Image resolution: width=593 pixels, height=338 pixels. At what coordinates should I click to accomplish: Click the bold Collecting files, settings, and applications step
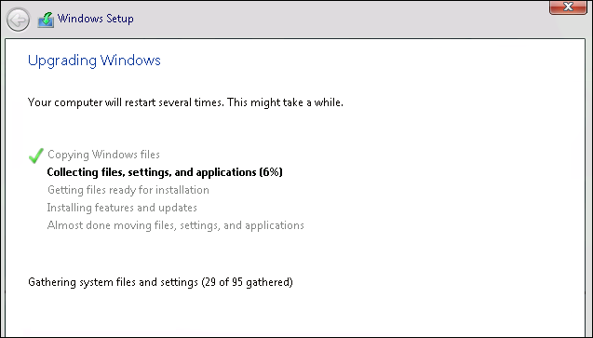165,172
